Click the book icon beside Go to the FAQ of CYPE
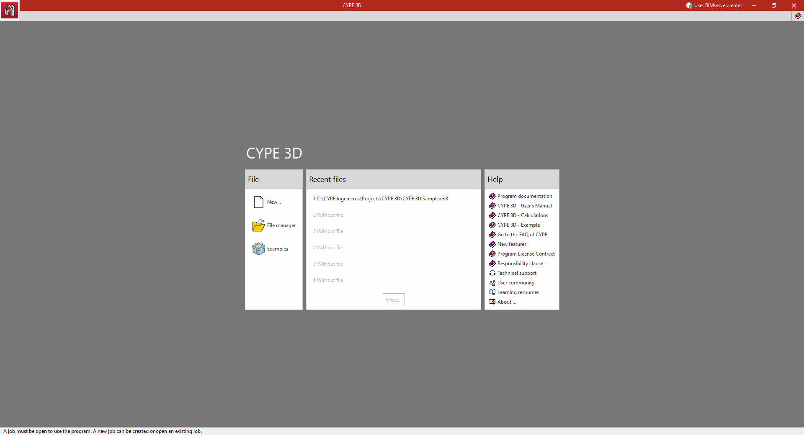Viewport: 804px width, 435px height. pyautogui.click(x=492, y=235)
